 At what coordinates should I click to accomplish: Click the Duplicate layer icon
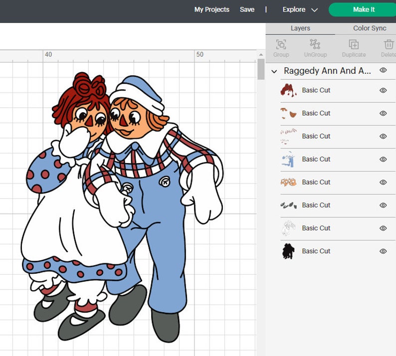(x=354, y=44)
